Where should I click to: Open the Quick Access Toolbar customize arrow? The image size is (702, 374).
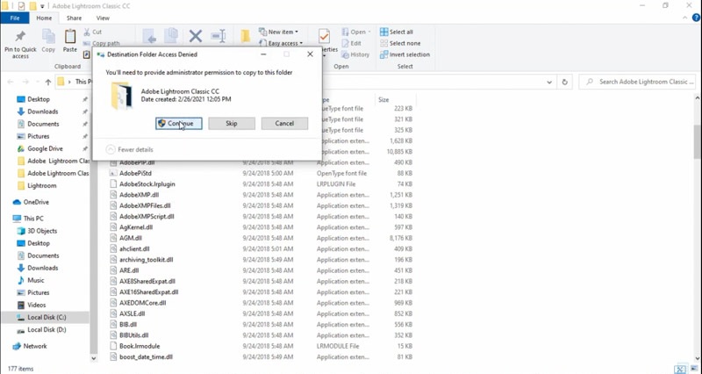pyautogui.click(x=42, y=6)
